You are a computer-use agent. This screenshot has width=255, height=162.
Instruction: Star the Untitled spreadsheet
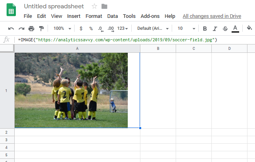click(94, 6)
